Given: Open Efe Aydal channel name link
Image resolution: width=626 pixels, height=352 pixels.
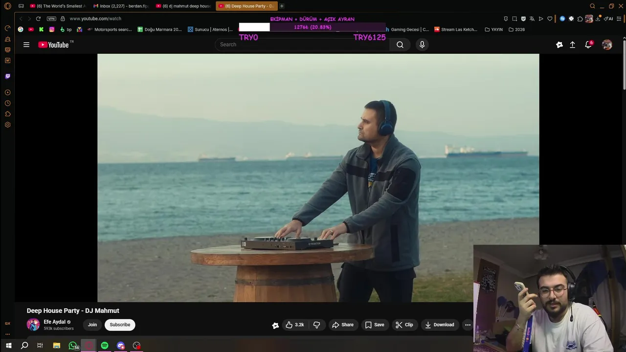Looking at the screenshot, I should point(54,322).
